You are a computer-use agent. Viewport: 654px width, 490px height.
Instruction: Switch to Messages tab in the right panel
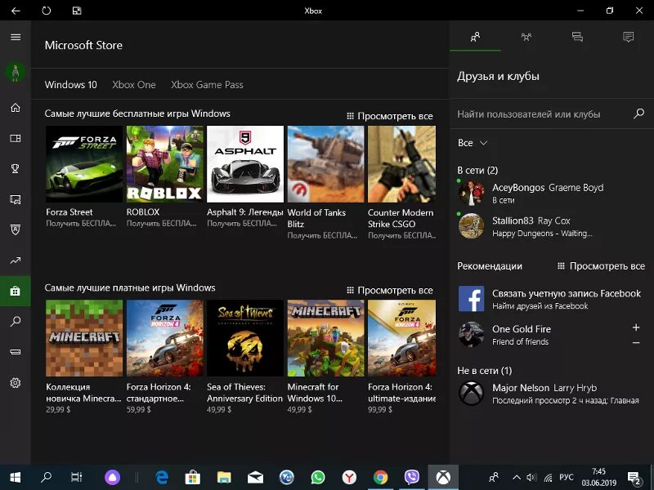(577, 37)
